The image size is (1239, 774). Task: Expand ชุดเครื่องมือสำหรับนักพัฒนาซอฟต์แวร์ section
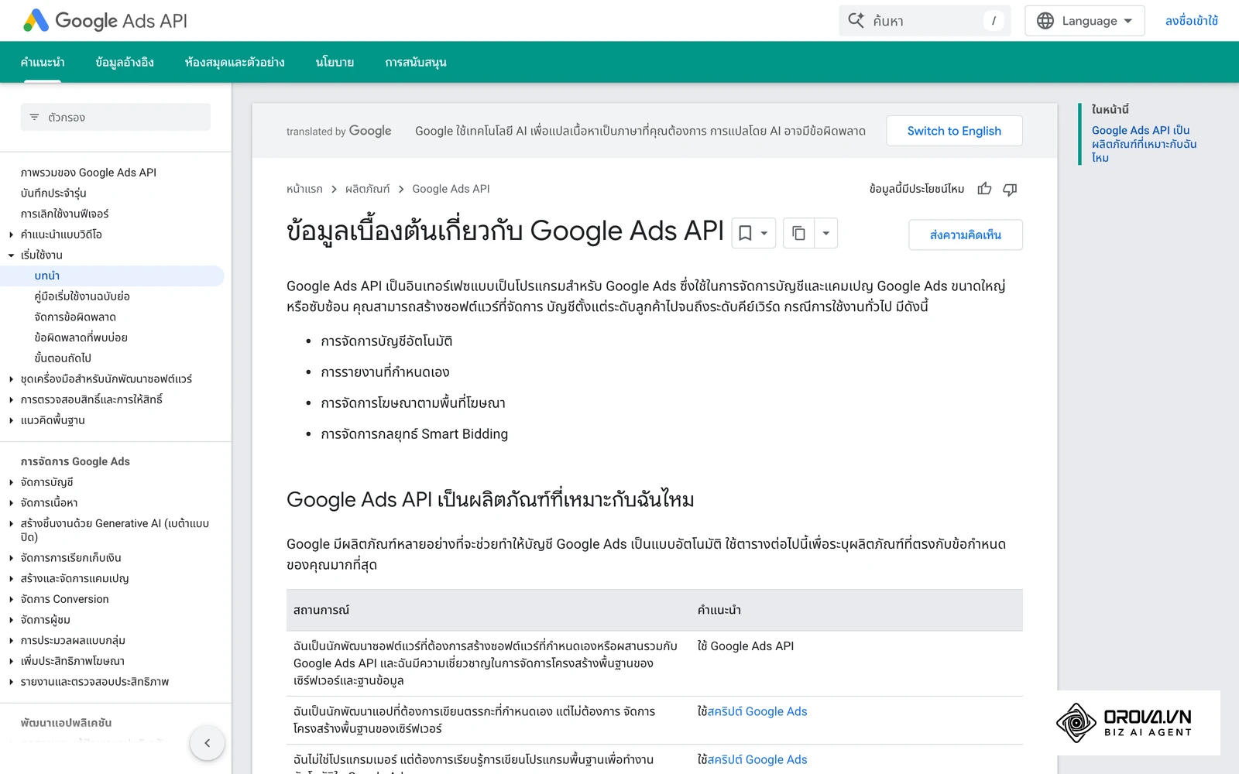11,379
